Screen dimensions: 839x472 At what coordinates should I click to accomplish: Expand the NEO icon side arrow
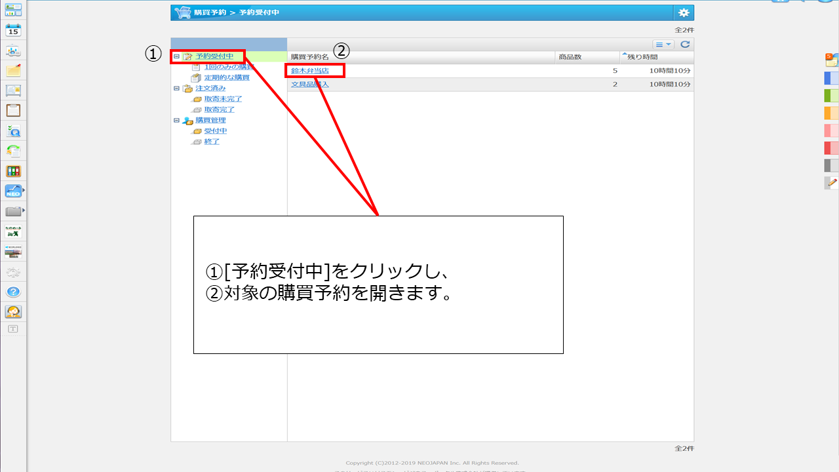point(24,191)
